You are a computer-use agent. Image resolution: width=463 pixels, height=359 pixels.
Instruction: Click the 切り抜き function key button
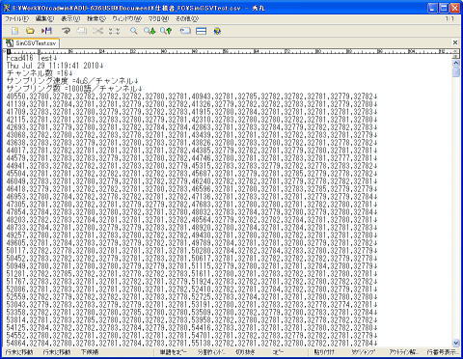click(x=245, y=352)
